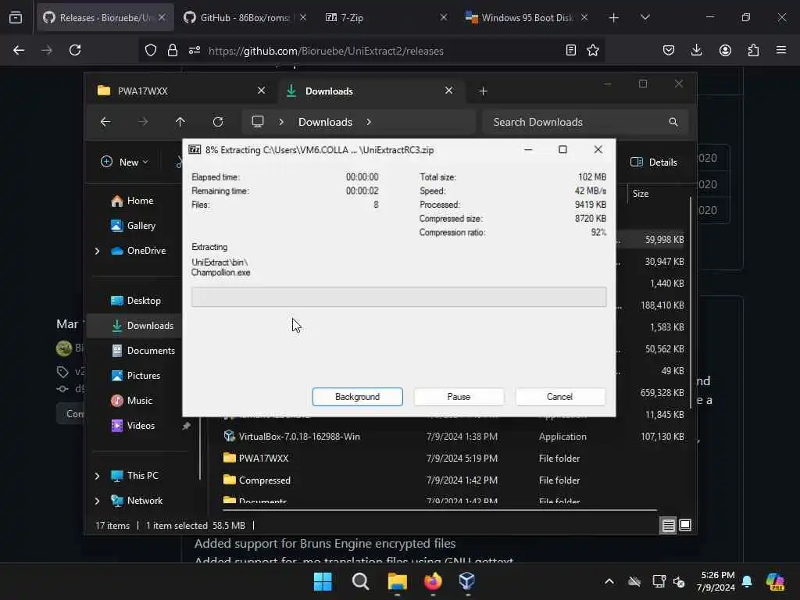800x600 pixels.
Task: Open Firefox View icon at top left
Action: tap(16, 17)
